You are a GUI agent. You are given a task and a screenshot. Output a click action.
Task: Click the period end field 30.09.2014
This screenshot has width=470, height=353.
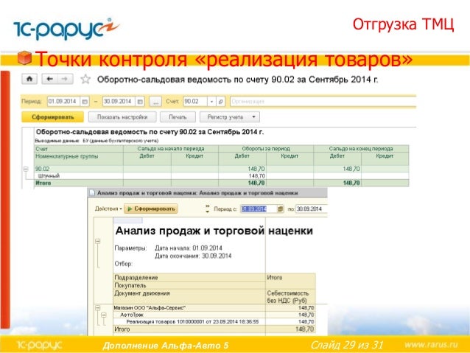coord(119,102)
